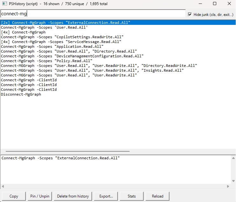Select the Application.Read.All entry
The height and width of the screenshot is (202, 236).
[x=118, y=47]
